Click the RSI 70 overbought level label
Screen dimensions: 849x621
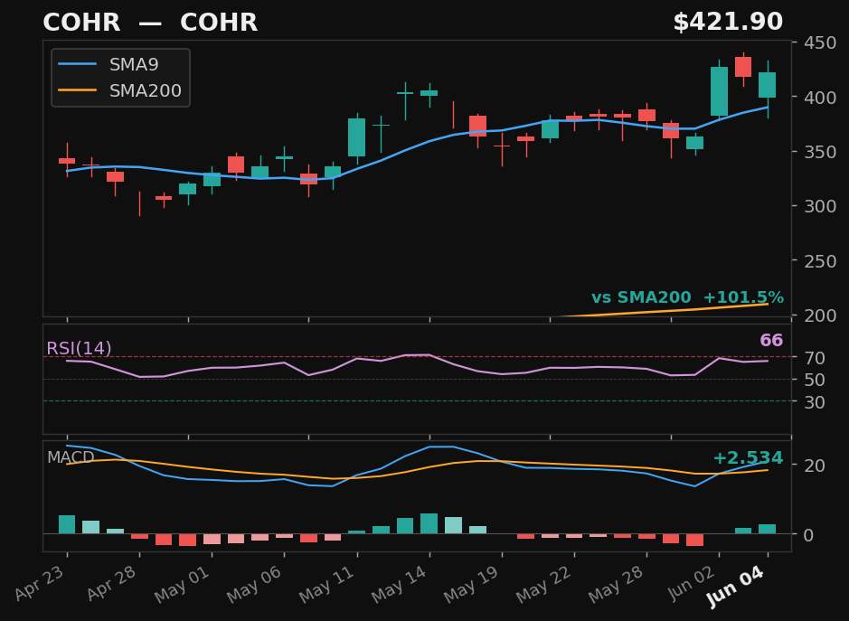(815, 358)
